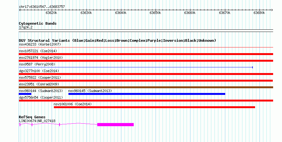Image resolution: width=282 pixels, height=142 pixels.
Task: Click the nsv575922 (Cooper2011) label
Action: coord(40,77)
